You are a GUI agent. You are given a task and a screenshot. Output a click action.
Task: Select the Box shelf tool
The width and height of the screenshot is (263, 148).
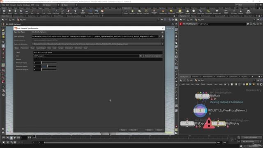[x=4, y=12]
